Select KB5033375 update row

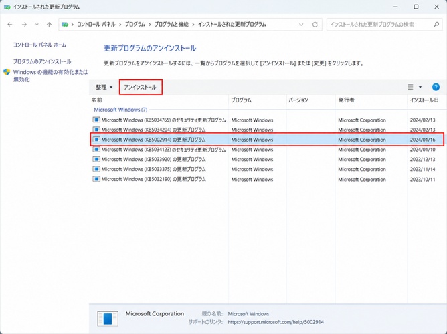[267, 169]
